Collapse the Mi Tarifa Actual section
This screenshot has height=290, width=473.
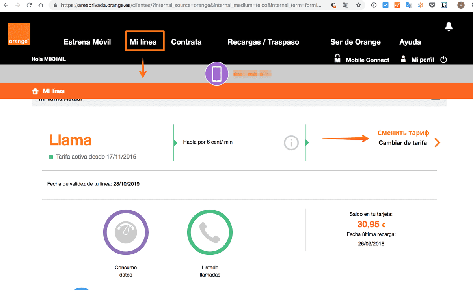(x=436, y=99)
